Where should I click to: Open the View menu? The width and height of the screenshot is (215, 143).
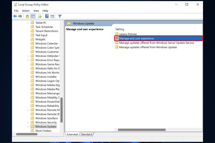pyautogui.click(x=36, y=11)
